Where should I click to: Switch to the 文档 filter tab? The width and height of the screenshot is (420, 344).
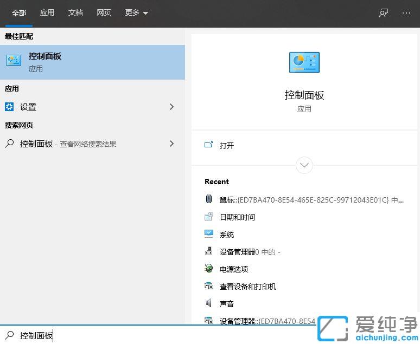(x=75, y=13)
